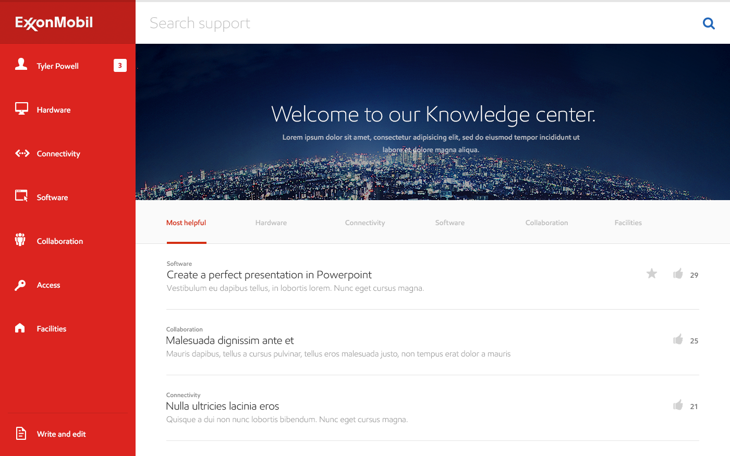
Task: Click the "Software" category label above Powerpoint article
Action: [179, 264]
